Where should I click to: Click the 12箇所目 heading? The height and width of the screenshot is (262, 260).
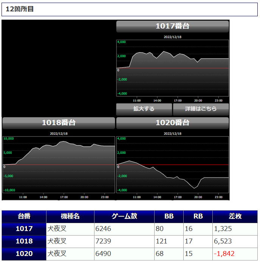tap(20, 9)
